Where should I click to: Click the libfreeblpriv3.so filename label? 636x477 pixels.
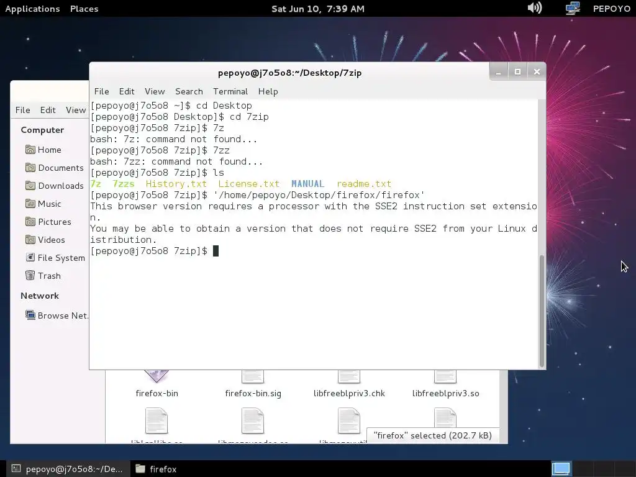445,393
